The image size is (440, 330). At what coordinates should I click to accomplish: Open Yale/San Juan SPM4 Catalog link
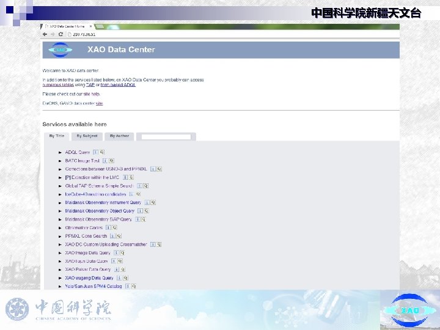[x=94, y=286]
